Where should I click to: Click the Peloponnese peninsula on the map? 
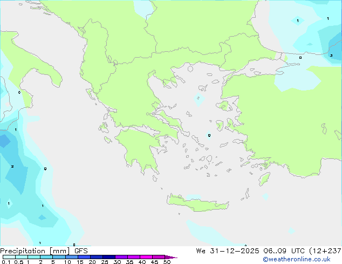point(140,148)
